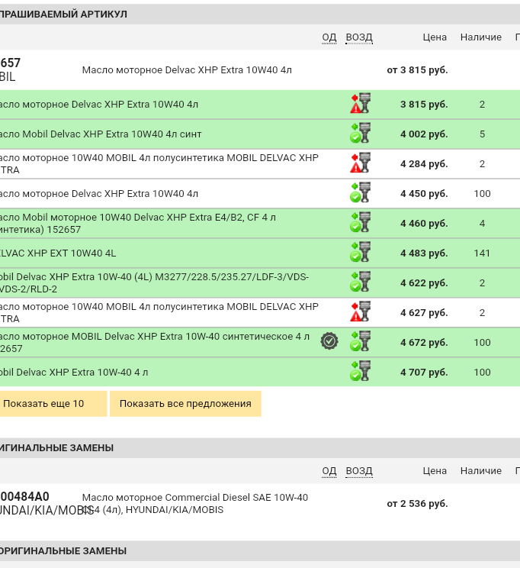
Task: Click the return-allowed icon in the 4 622 руб. row
Action: (x=360, y=282)
